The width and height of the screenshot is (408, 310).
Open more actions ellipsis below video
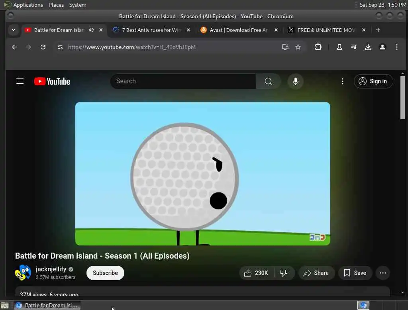[x=383, y=273]
